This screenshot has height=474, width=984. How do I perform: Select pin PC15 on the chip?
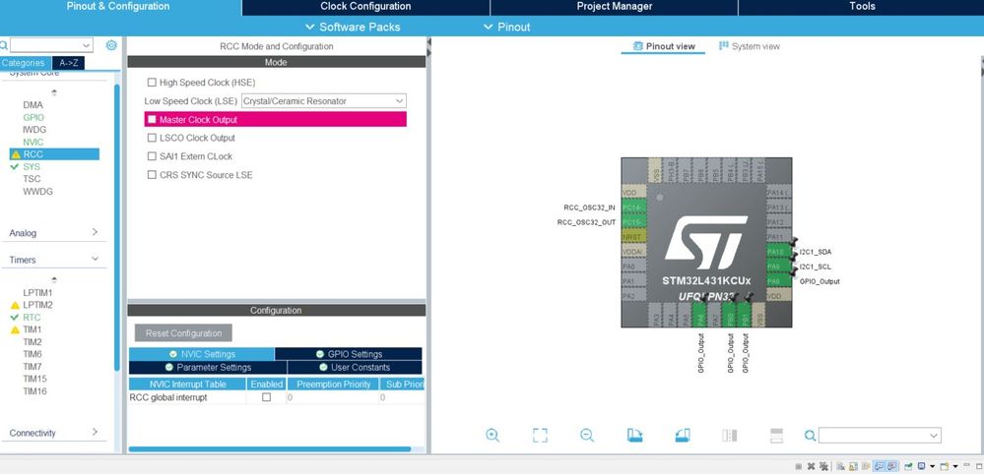coord(633,222)
